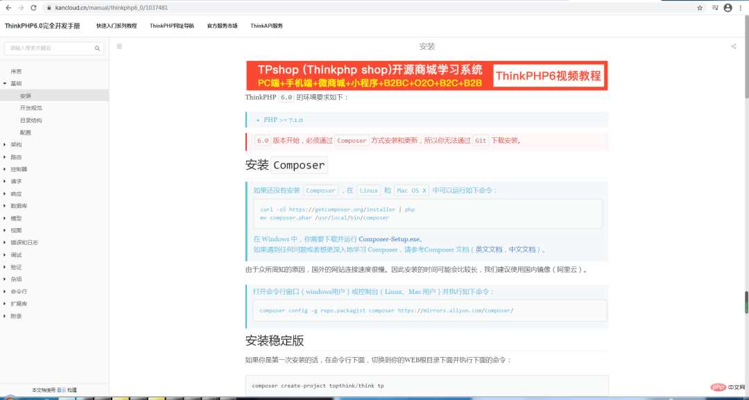Click the share icon above the article
The image size is (749, 400).
[x=733, y=46]
